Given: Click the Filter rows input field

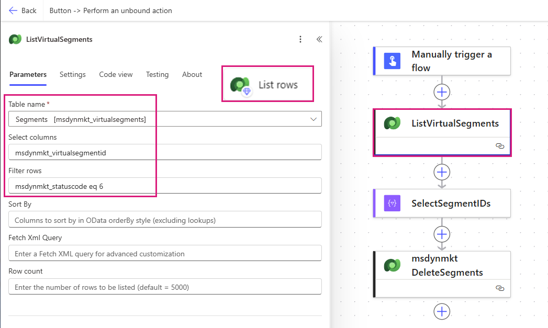Looking at the screenshot, I should point(165,186).
